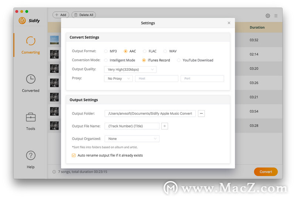Open the Converting section in sidebar

31,45
